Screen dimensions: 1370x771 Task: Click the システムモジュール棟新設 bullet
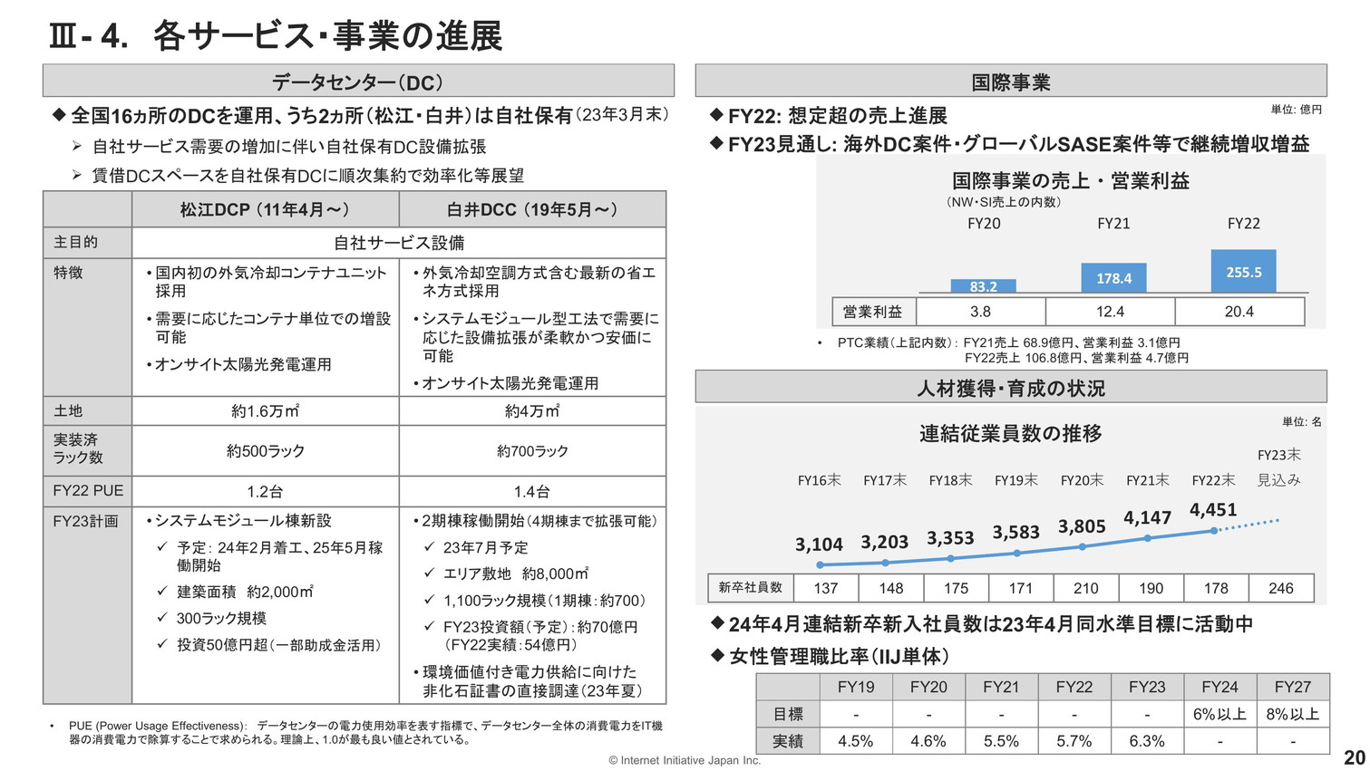click(x=238, y=521)
